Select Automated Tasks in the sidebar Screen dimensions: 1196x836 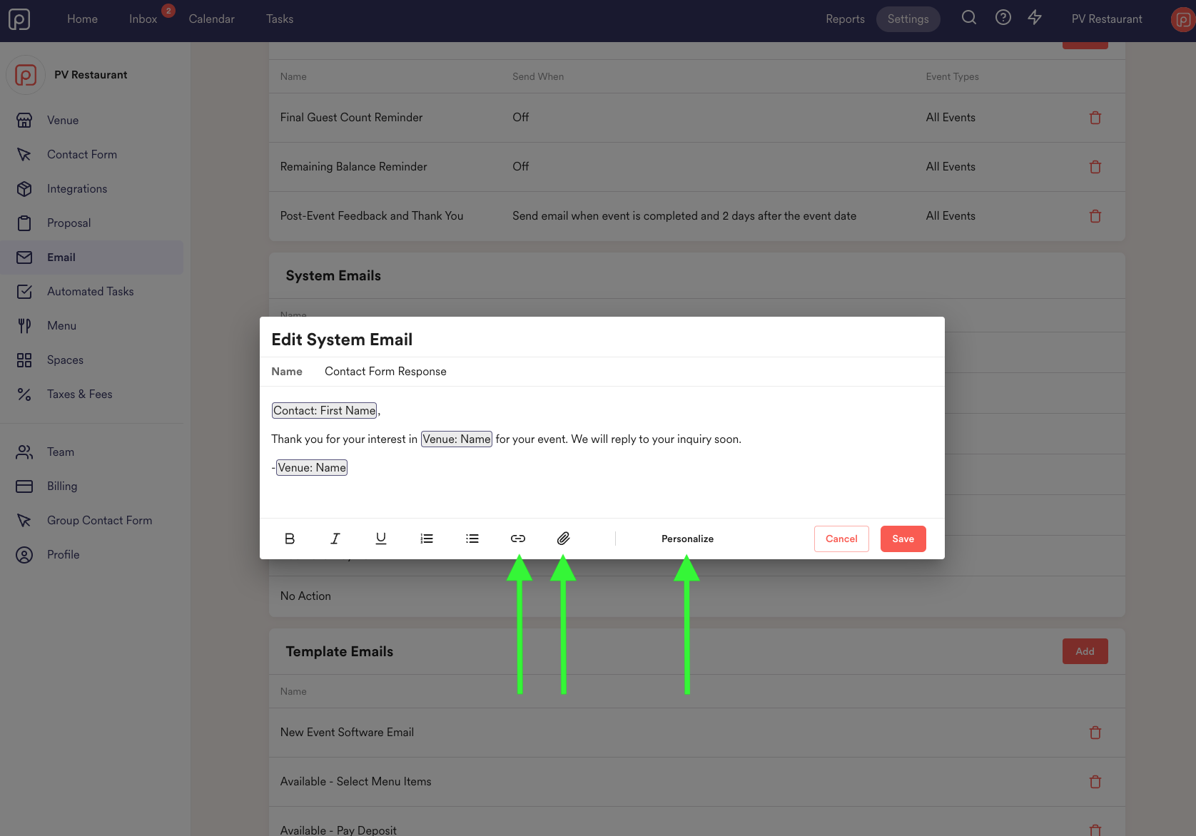click(x=90, y=291)
